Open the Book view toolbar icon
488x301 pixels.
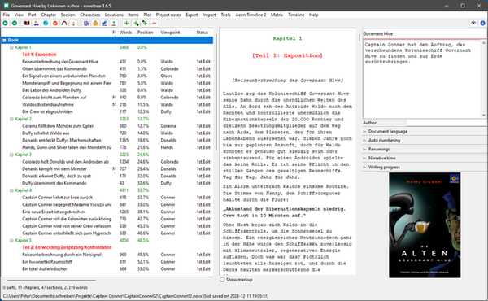point(27,23)
